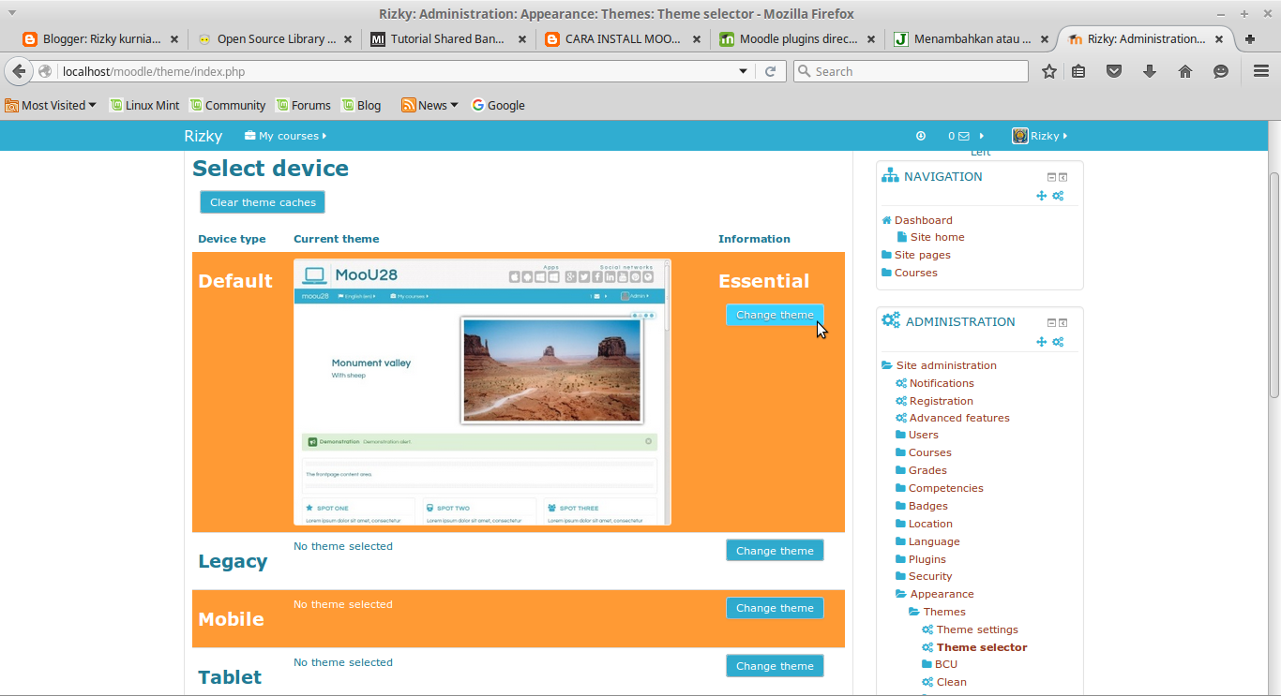Move the Navigation block with arrows icon
This screenshot has height=696, width=1281.
[1041, 196]
